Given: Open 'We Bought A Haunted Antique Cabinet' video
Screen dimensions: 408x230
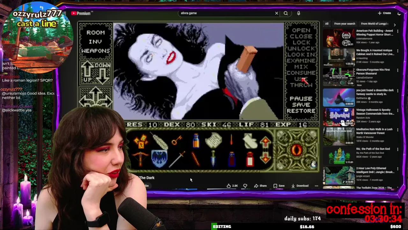Looking at the screenshot, I should (x=339, y=57).
